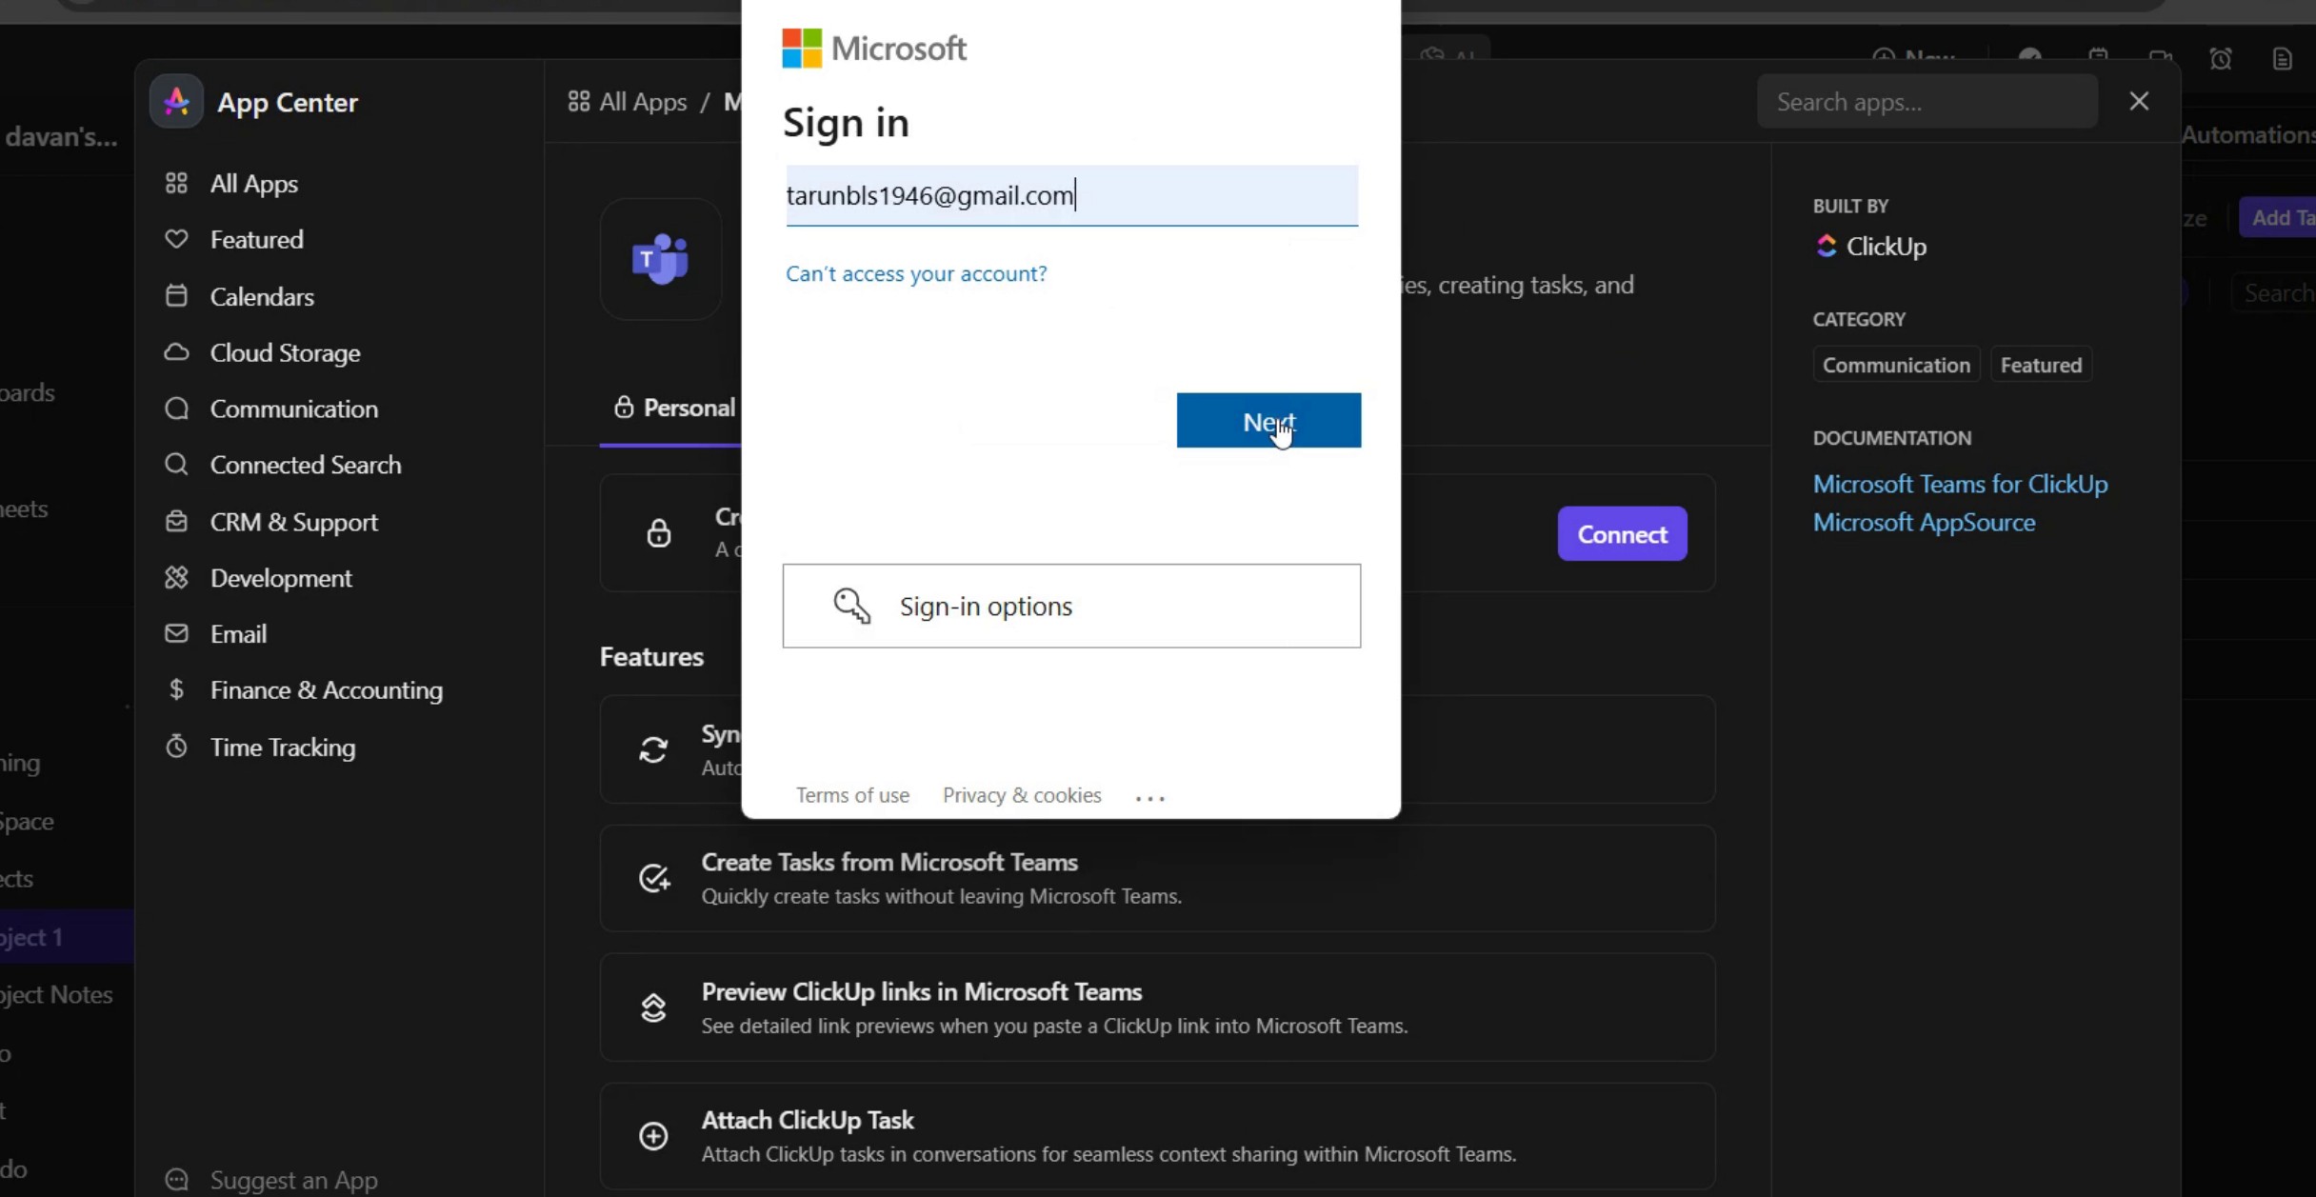Open "Can't access your account?" link
Viewport: 2316px width, 1197px height.
point(915,274)
